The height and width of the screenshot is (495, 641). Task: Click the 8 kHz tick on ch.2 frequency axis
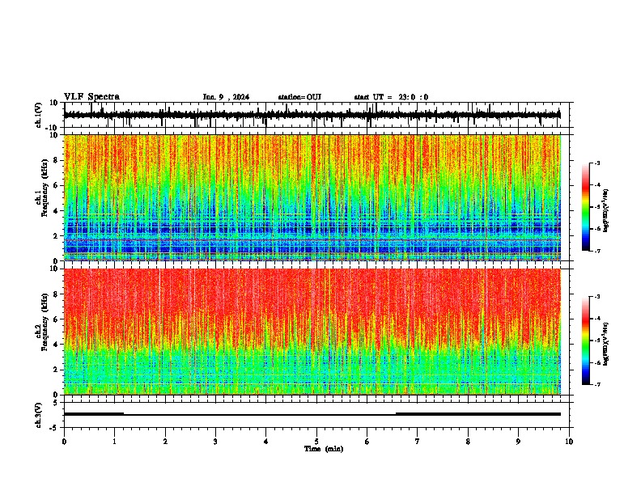tap(57, 294)
